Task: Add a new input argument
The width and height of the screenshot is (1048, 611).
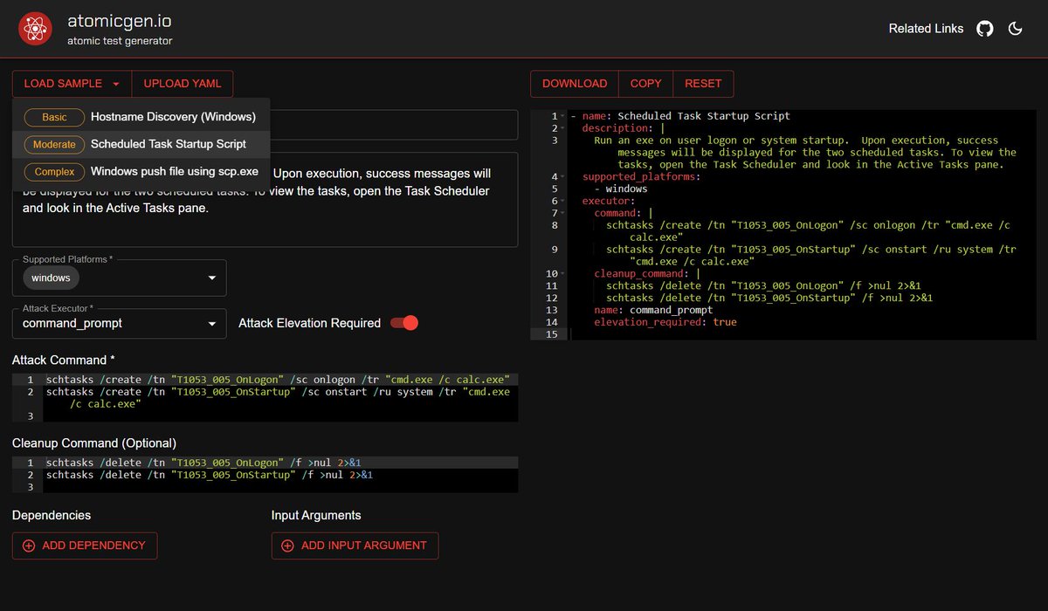Action: click(x=355, y=546)
